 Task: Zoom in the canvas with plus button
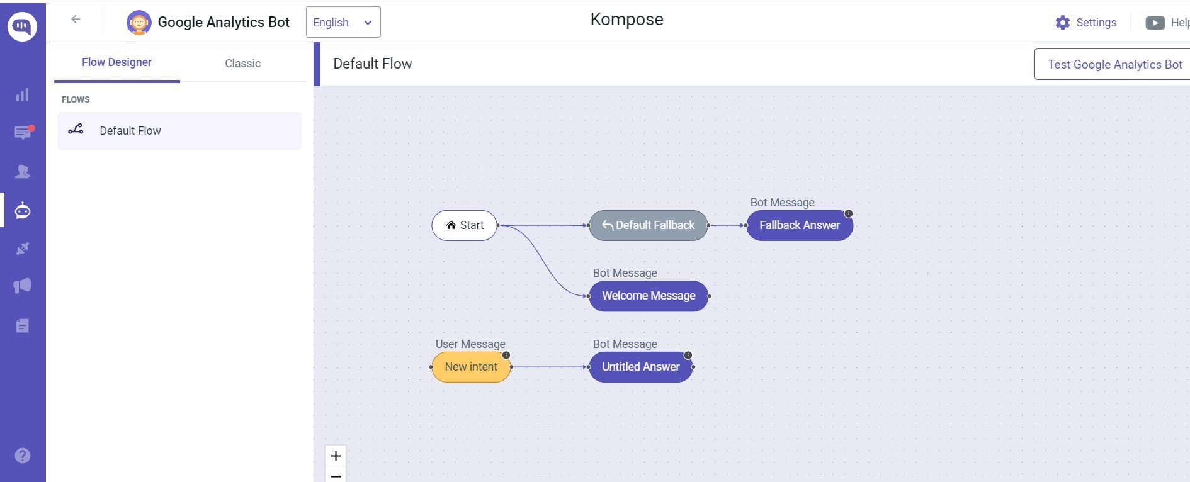click(x=336, y=456)
